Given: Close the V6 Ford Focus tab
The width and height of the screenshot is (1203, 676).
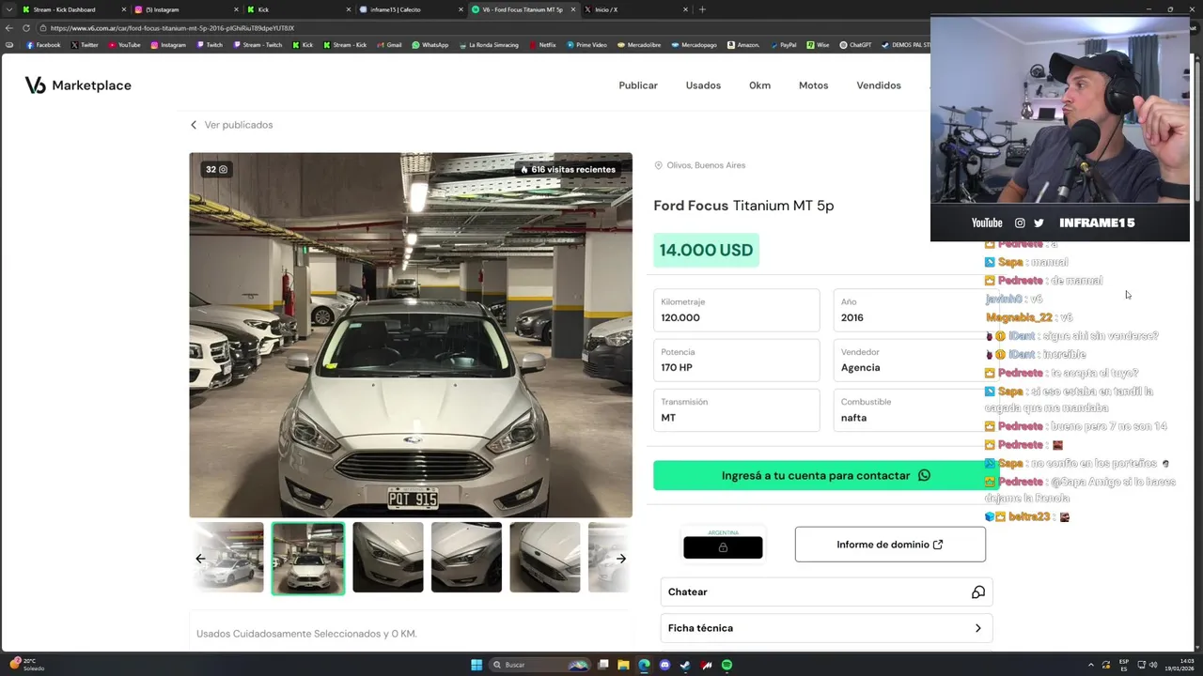Looking at the screenshot, I should click(x=572, y=9).
